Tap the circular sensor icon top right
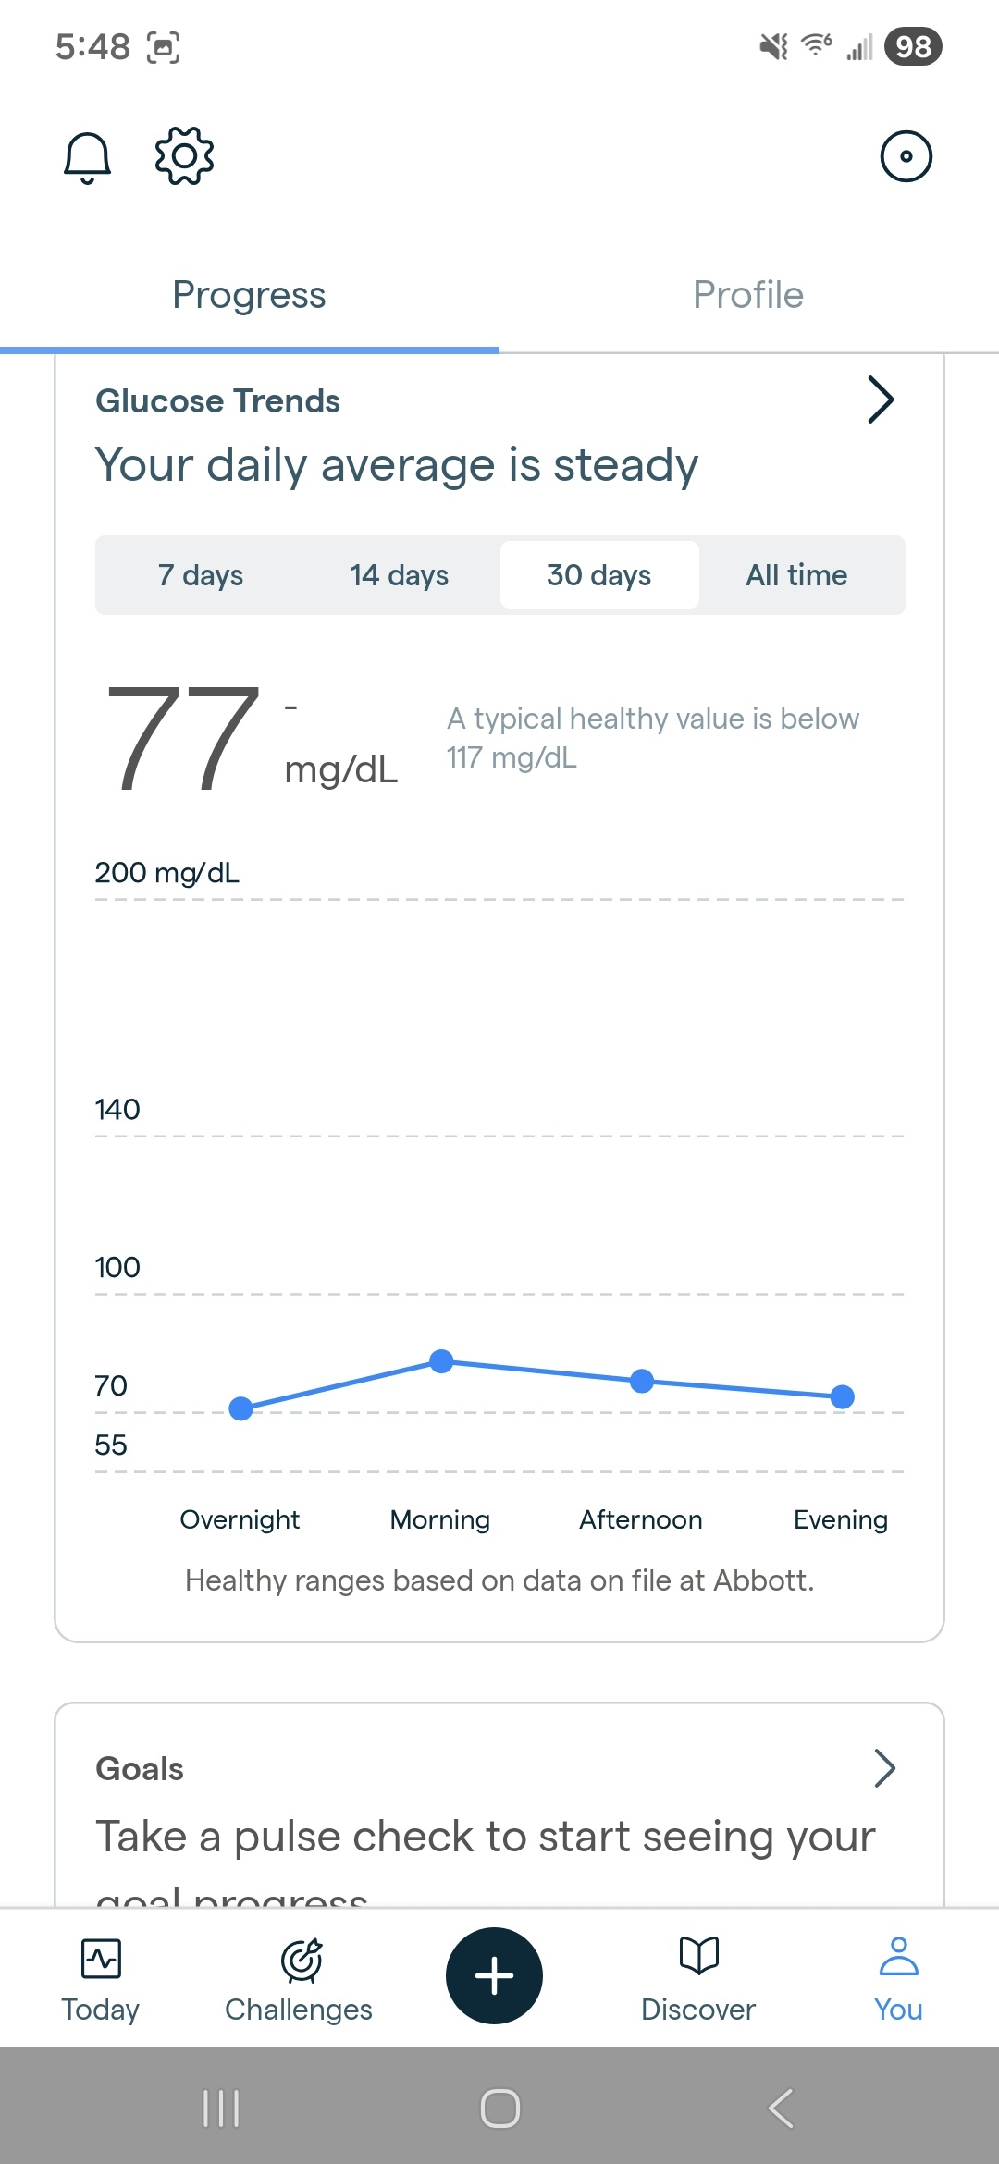Viewport: 999px width, 2164px height. tap(906, 156)
